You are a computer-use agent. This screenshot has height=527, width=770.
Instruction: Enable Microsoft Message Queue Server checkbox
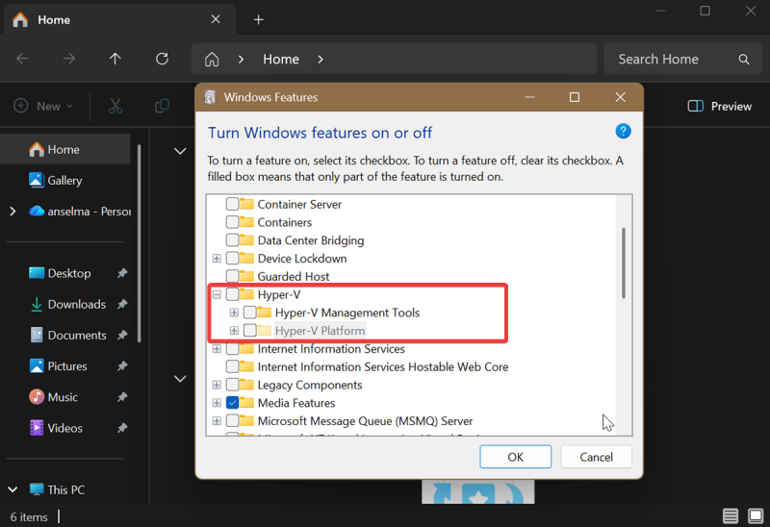tap(232, 421)
